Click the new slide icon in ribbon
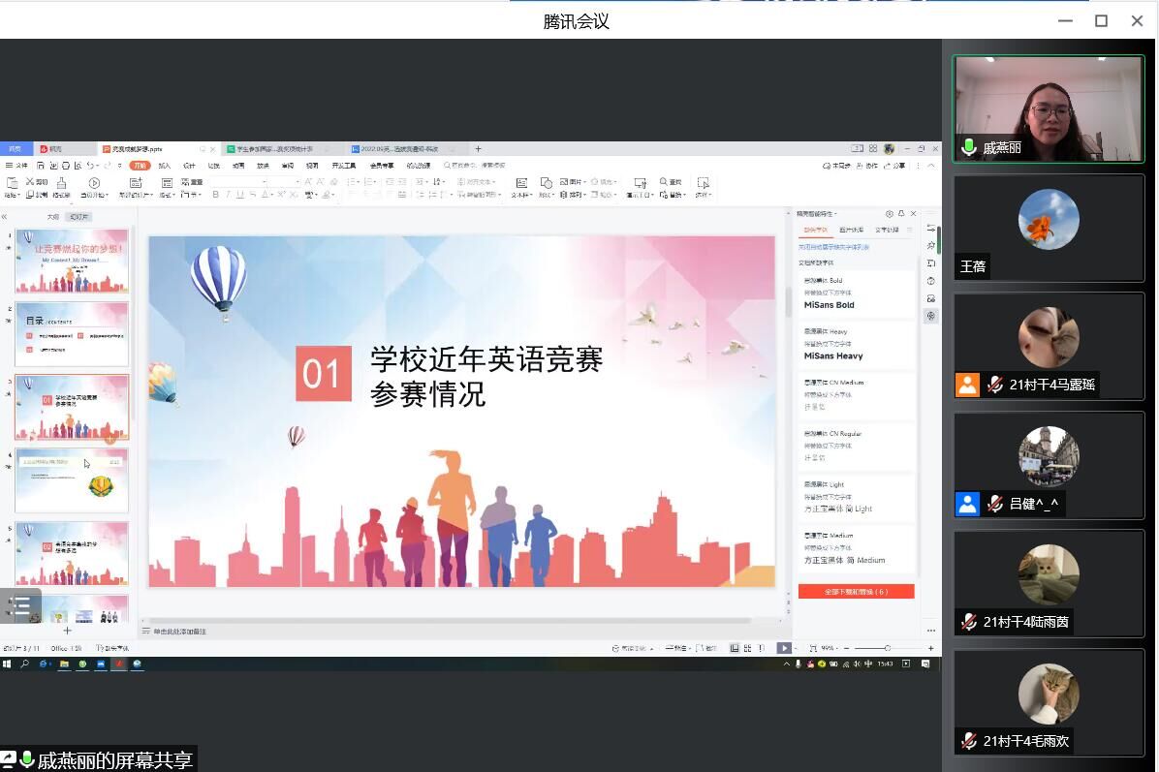1159x772 pixels. click(136, 183)
